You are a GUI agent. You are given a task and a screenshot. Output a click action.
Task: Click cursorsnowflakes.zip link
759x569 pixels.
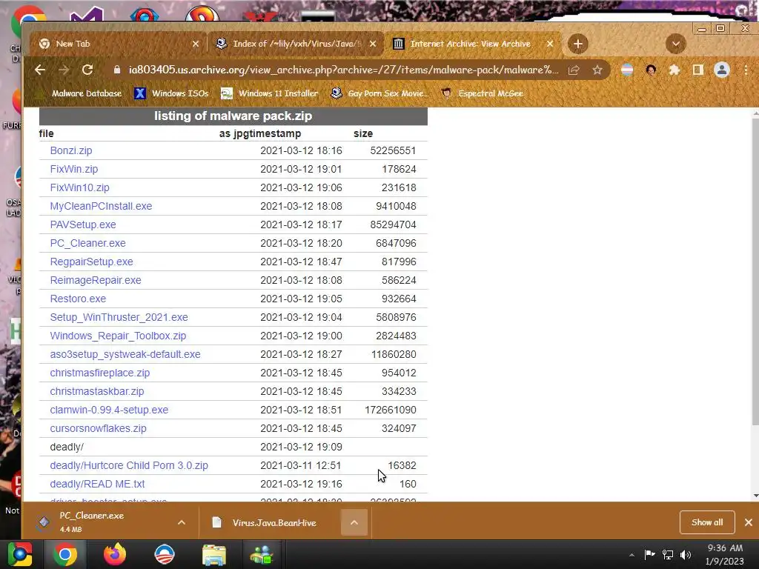pyautogui.click(x=99, y=429)
